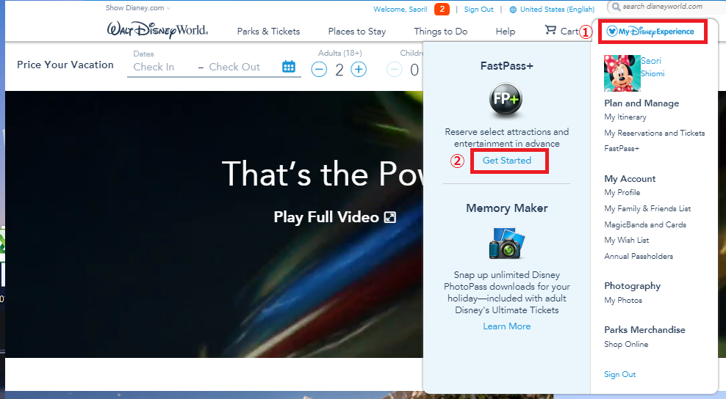
Task: Open My Reservations and Tickets
Action: coord(655,133)
